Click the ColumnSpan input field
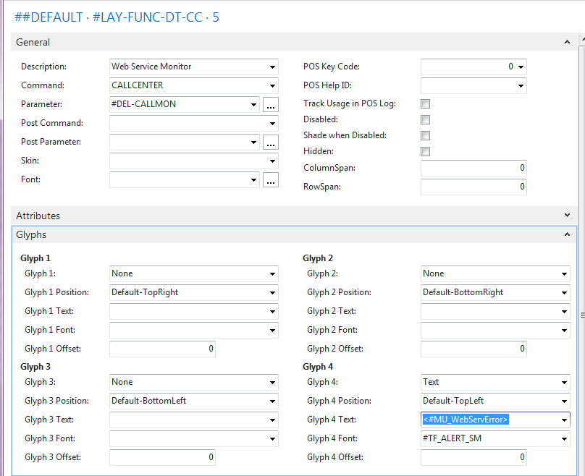The width and height of the screenshot is (585, 476). tap(474, 168)
